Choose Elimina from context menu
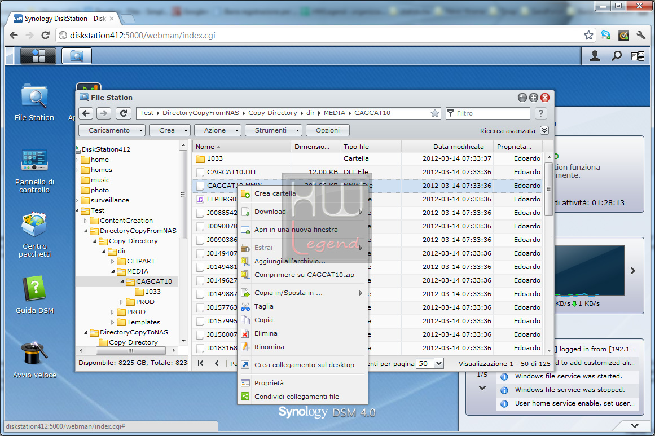 click(303, 333)
